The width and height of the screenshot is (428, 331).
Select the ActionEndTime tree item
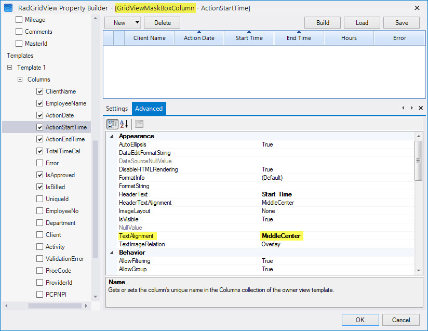click(65, 139)
